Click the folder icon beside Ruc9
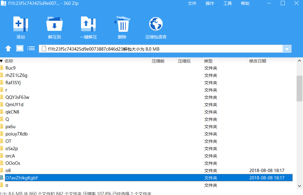The image size is (303, 195). (2, 68)
